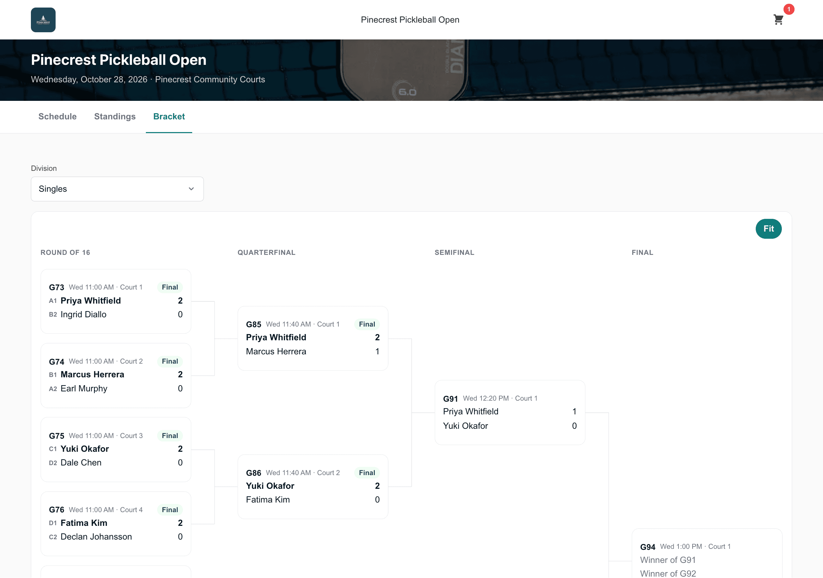The image size is (823, 578).
Task: Select Fatima Kim in match G76
Action: [x=84, y=523]
